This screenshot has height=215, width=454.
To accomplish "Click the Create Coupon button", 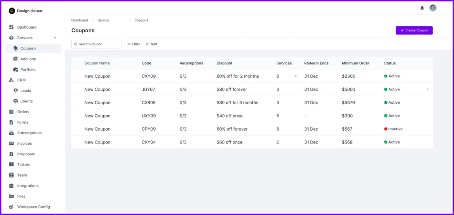I will [x=414, y=30].
